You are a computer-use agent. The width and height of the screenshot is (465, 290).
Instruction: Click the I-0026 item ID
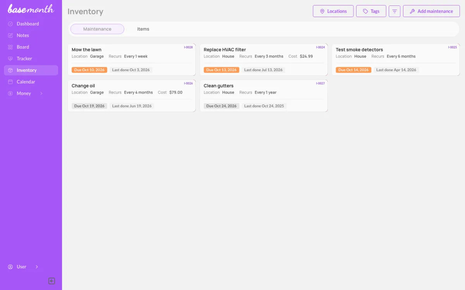188,83
